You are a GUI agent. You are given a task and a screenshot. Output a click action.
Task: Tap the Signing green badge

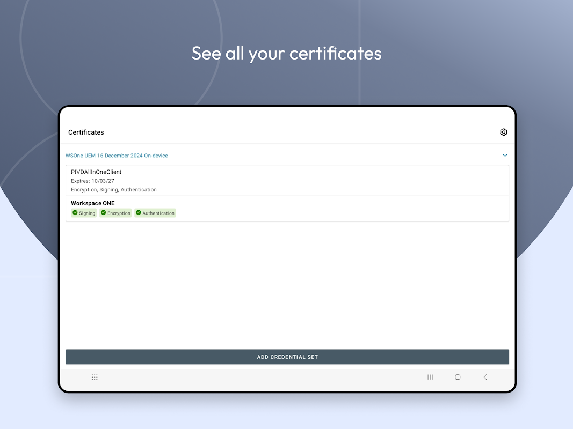coord(84,213)
